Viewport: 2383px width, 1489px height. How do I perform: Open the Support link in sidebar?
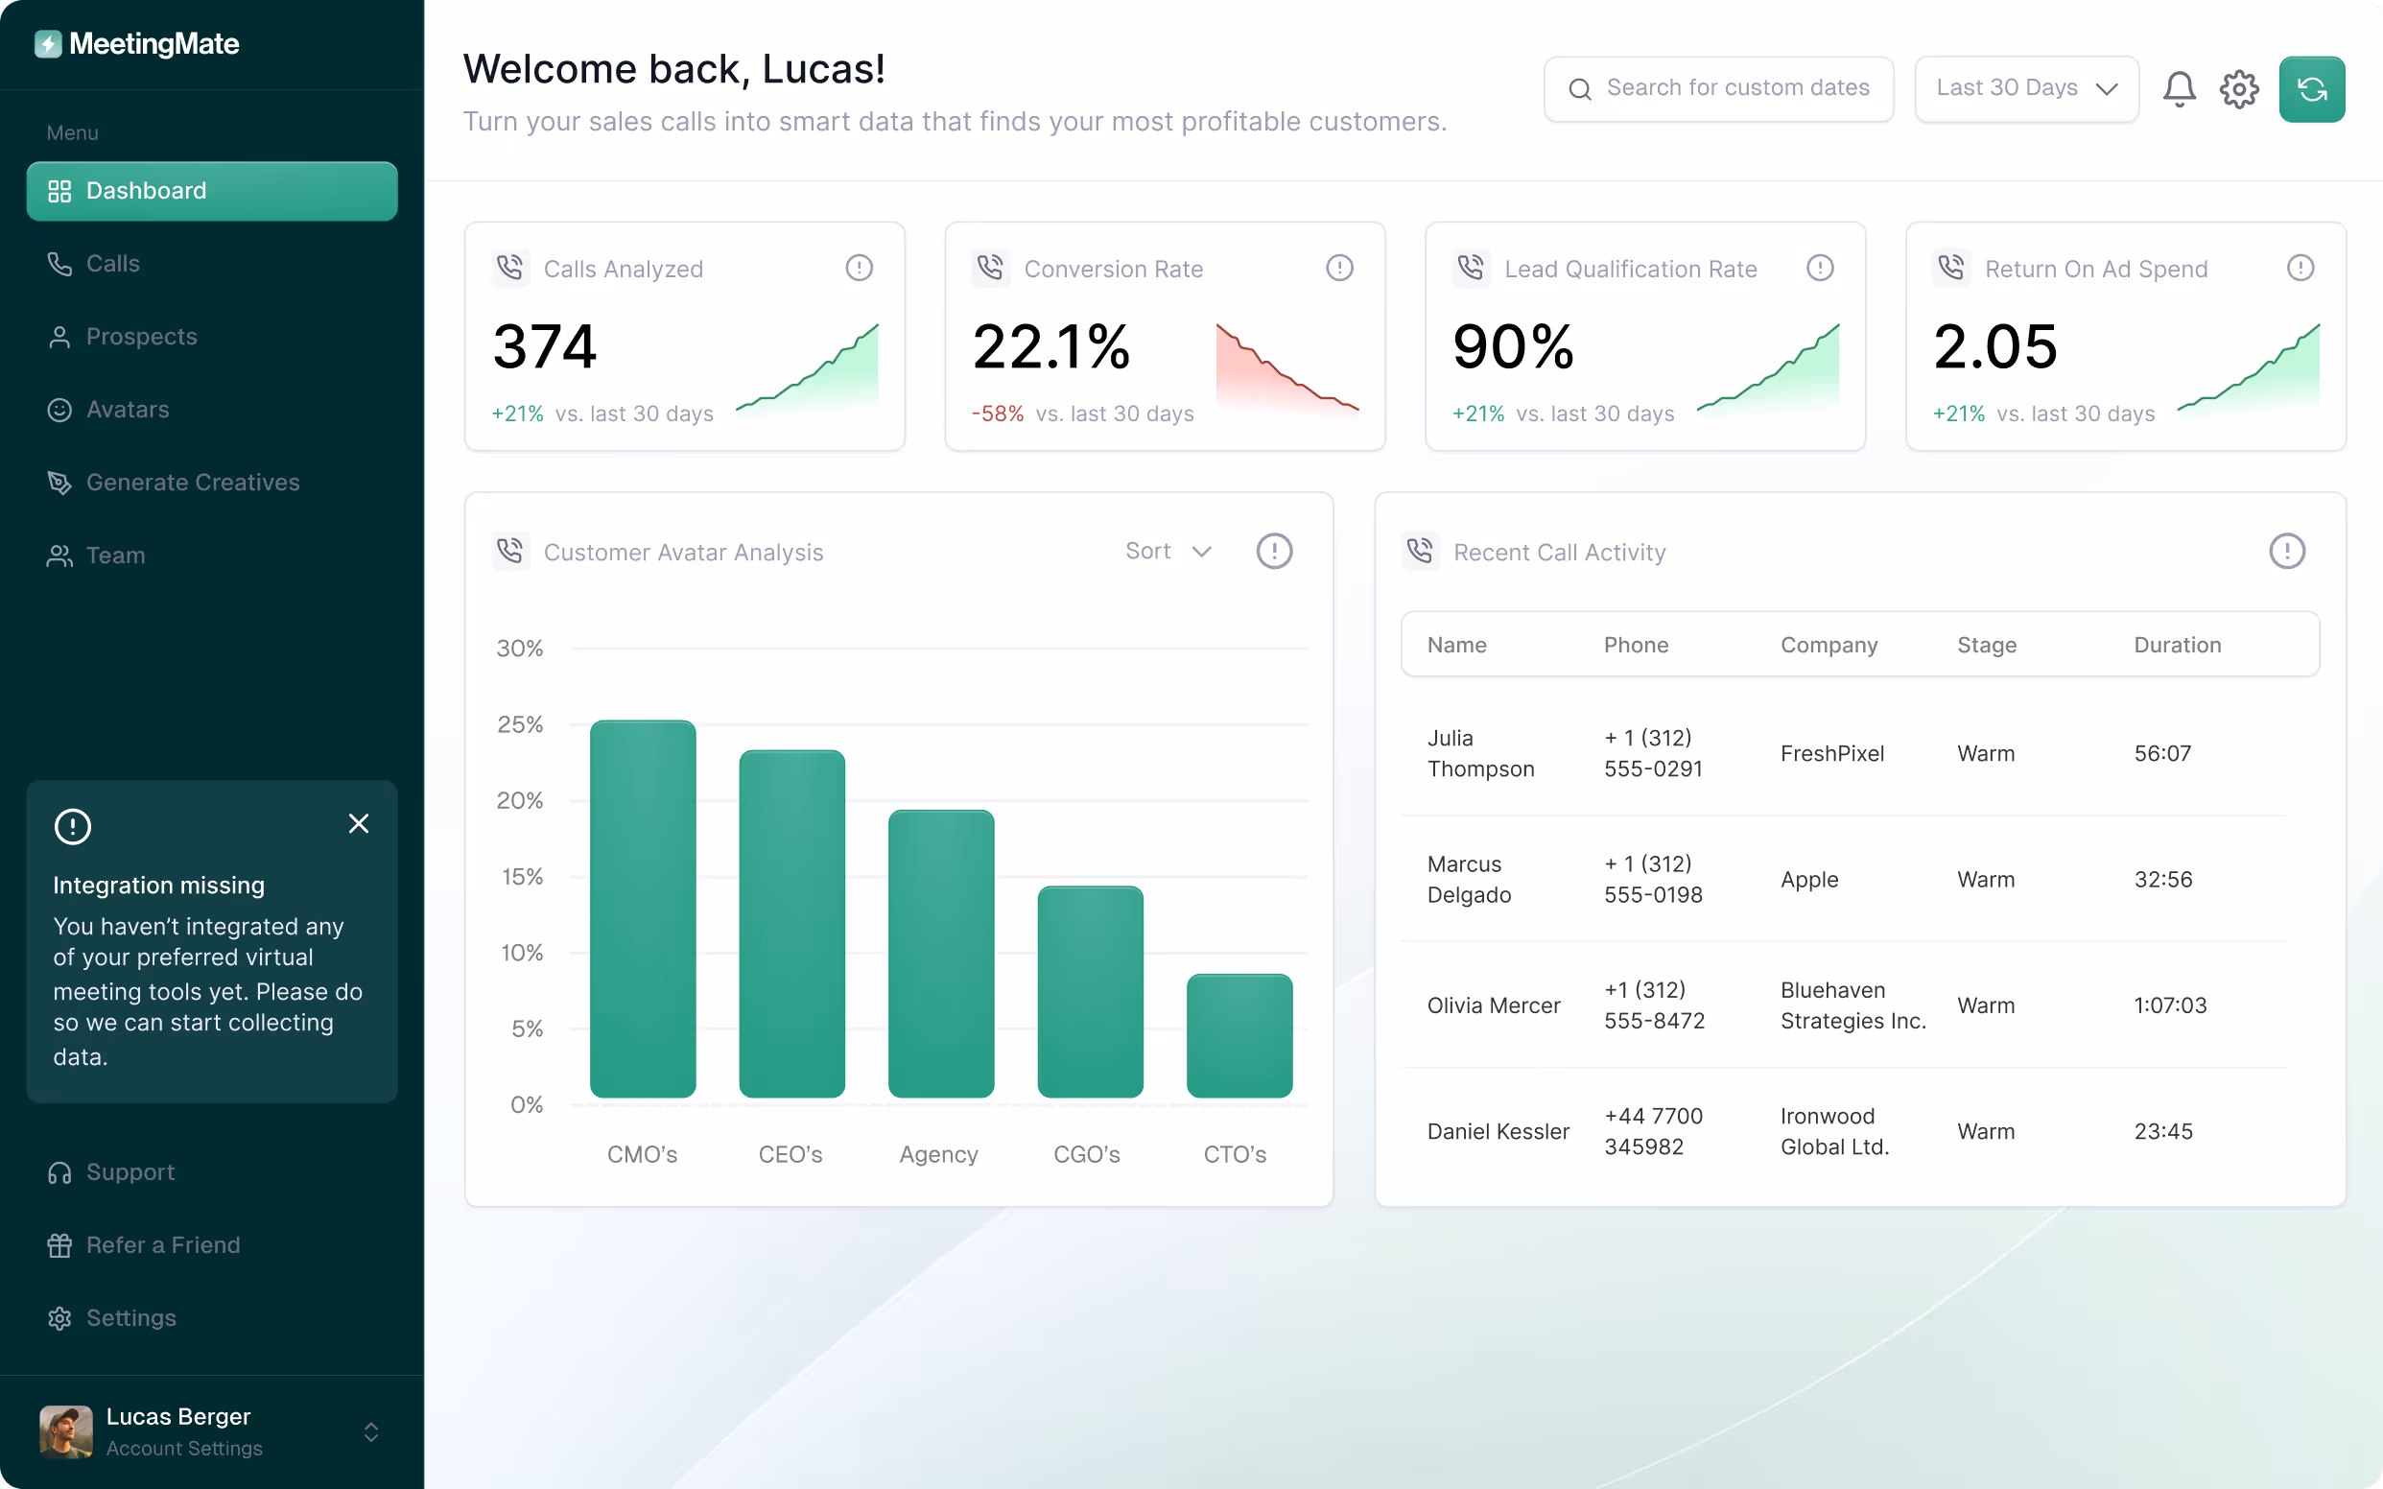130,1171
